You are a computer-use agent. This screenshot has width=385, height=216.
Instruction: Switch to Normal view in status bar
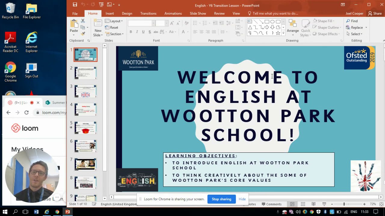292,204
